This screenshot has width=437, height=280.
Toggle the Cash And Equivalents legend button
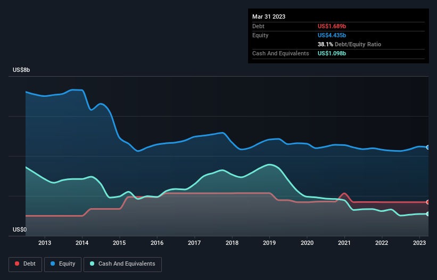[122, 264]
